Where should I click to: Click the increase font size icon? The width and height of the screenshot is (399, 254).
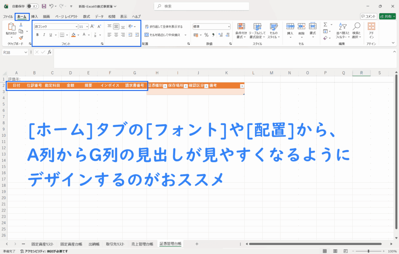click(x=92, y=27)
